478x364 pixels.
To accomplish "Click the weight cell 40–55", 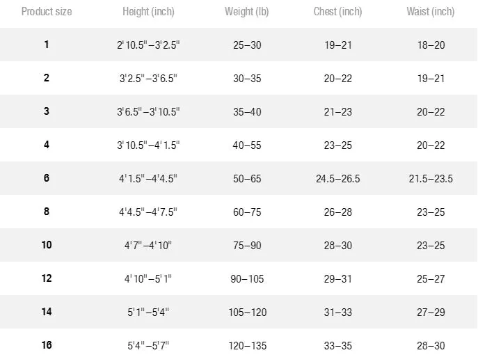I will 247,145.
